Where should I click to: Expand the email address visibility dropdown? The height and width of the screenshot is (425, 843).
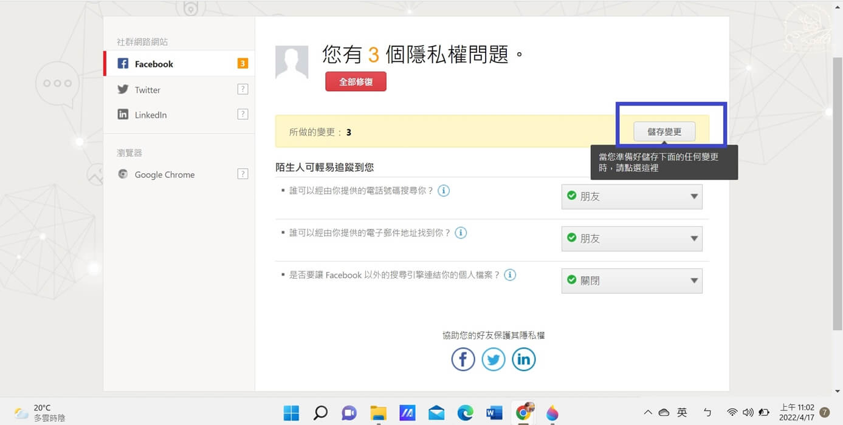[x=631, y=238]
